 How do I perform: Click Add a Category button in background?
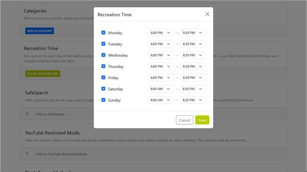point(40,31)
